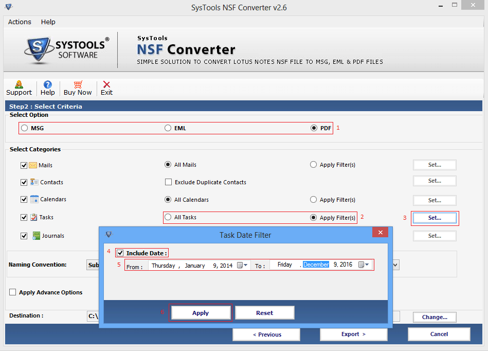The width and height of the screenshot is (488, 351).
Task: Click the SysTools app icon in title bar
Action: pyautogui.click(x=9, y=7)
